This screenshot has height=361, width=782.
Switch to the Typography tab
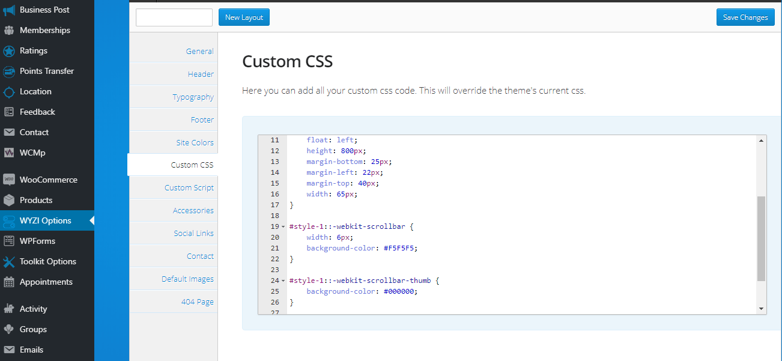point(193,97)
